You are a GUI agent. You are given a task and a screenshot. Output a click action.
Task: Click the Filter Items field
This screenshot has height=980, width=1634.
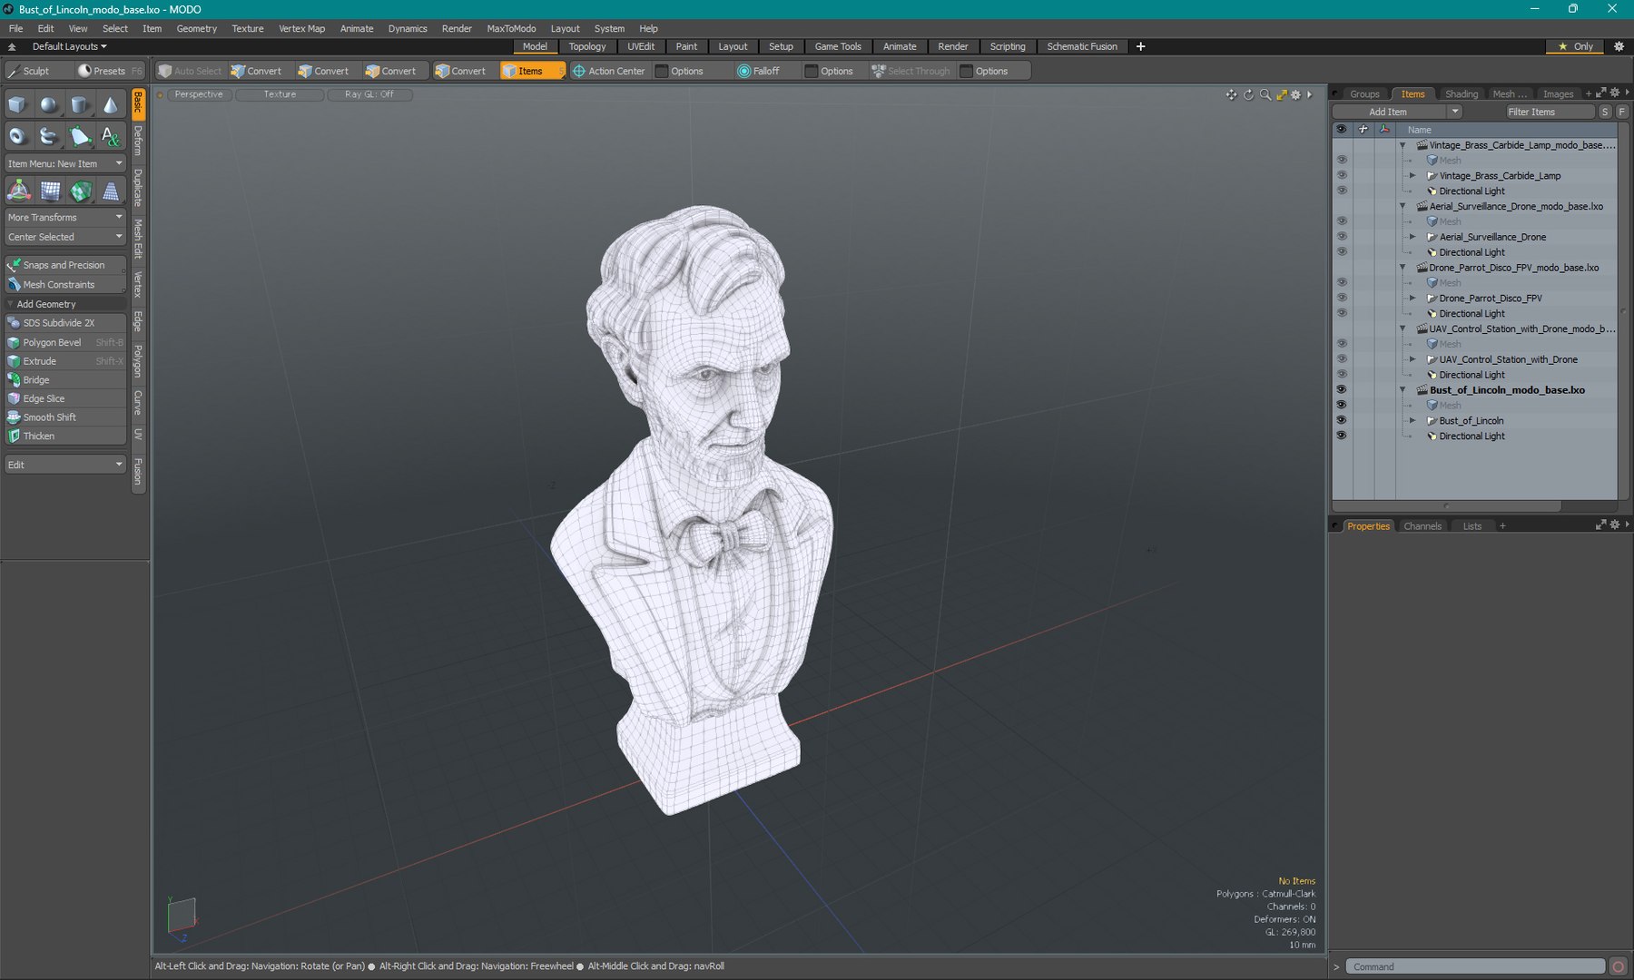1550,112
